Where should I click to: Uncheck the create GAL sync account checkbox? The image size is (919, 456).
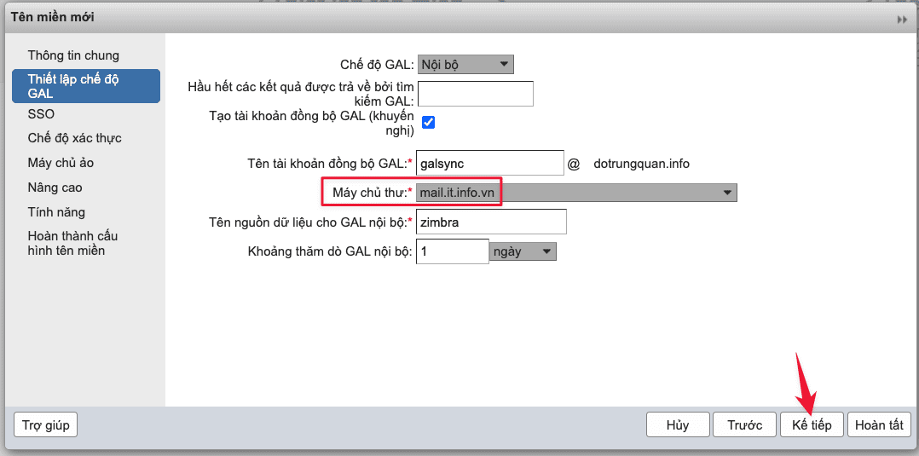[x=429, y=122]
